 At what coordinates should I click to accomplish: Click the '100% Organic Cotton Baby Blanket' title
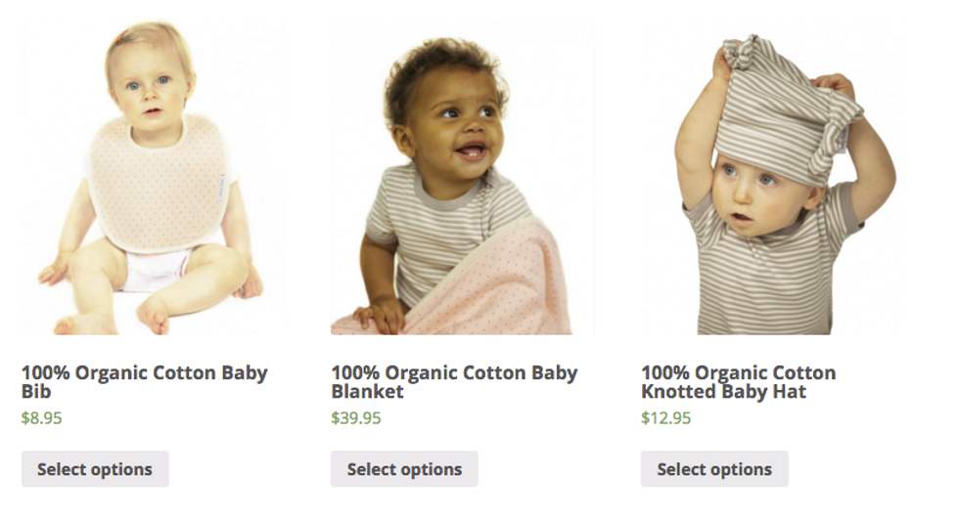pyautogui.click(x=454, y=382)
